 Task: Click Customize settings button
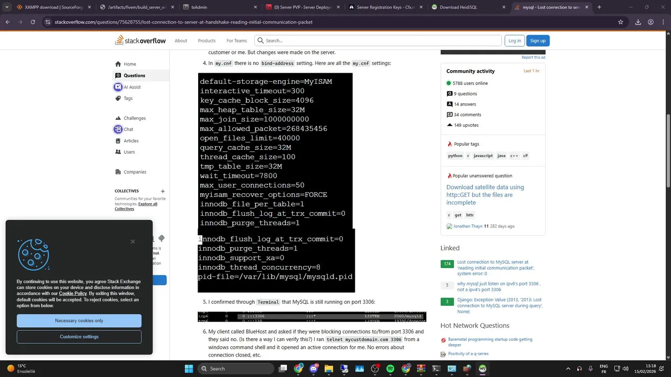pos(79,337)
